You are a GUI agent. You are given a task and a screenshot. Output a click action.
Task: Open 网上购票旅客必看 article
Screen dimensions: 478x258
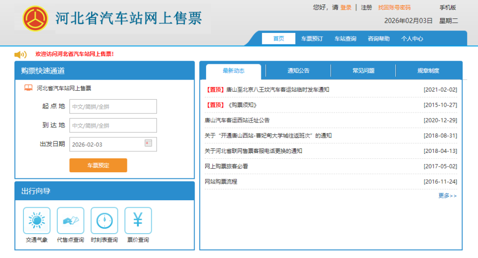(226, 166)
